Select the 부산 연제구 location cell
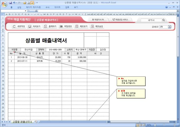 [x=81, y=50]
